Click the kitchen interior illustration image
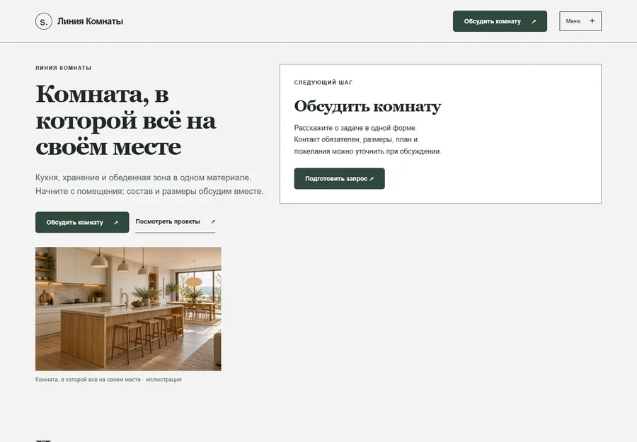637x442 pixels. [128, 309]
